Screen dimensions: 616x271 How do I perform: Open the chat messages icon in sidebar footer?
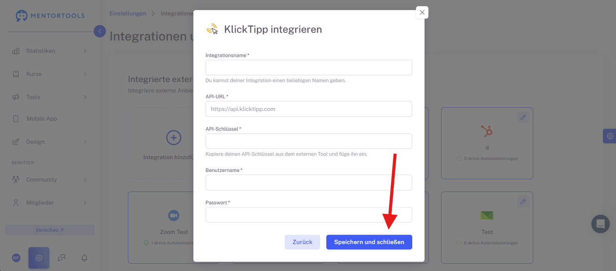point(62,258)
